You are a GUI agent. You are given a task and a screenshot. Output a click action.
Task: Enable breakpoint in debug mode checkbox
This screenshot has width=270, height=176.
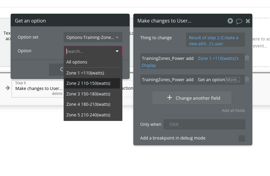click(242, 138)
